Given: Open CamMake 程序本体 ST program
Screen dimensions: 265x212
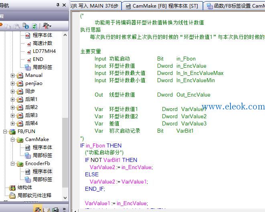Looking at the screenshot, I should tap(42, 147).
